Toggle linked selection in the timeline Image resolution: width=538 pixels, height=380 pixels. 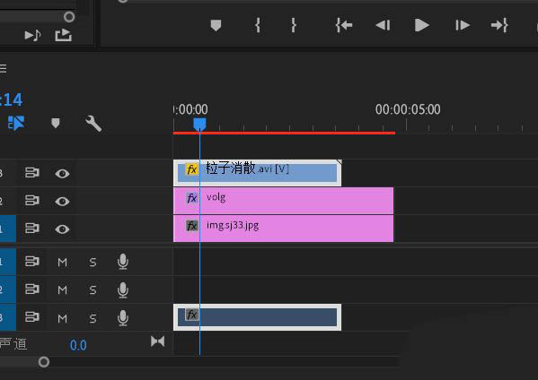point(16,123)
